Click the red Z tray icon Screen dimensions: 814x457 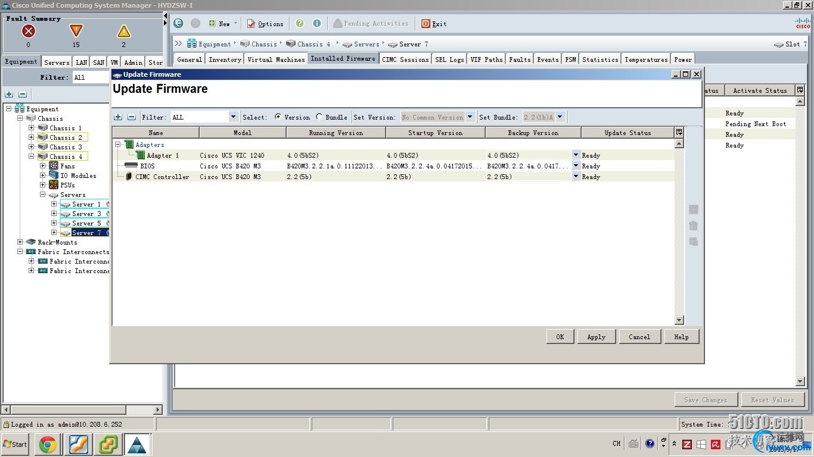[x=686, y=444]
